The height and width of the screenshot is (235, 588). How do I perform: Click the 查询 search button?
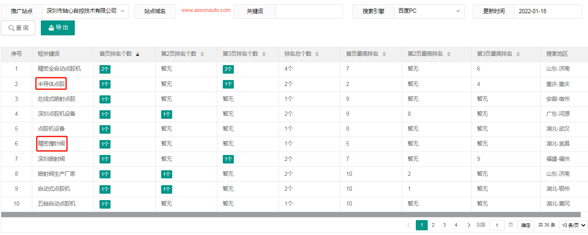point(18,28)
